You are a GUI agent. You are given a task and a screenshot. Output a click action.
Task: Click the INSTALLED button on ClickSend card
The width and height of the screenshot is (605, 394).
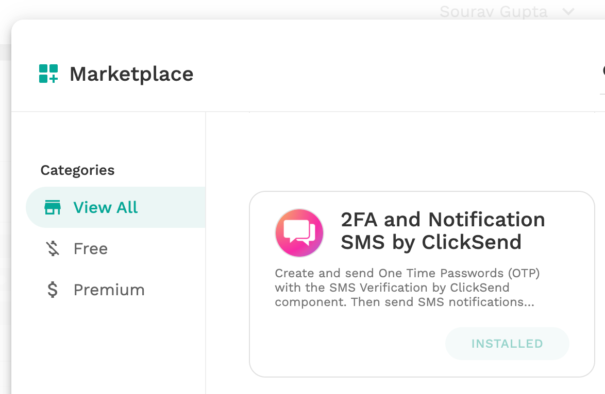tap(507, 344)
